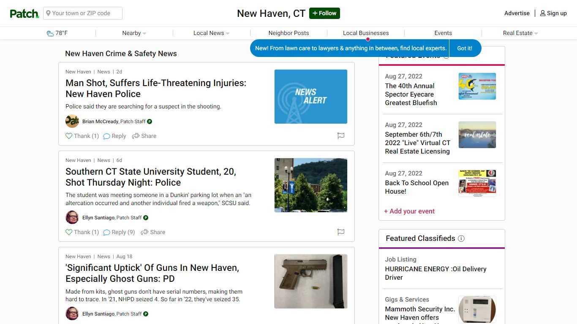
Task: Open the Neighbor Posts tab
Action: pos(288,33)
